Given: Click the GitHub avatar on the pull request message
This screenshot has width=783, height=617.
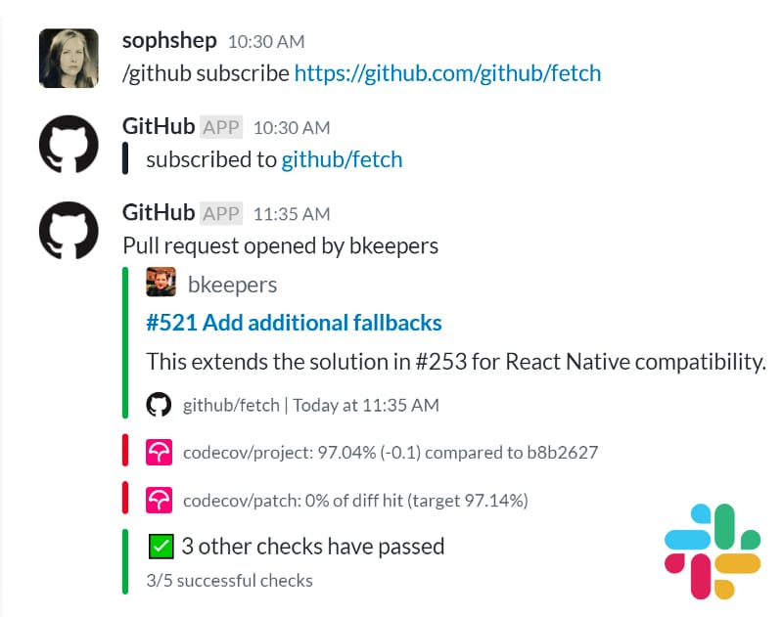Looking at the screenshot, I should click(68, 231).
